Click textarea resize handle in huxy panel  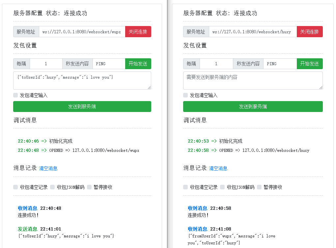[x=321, y=88]
